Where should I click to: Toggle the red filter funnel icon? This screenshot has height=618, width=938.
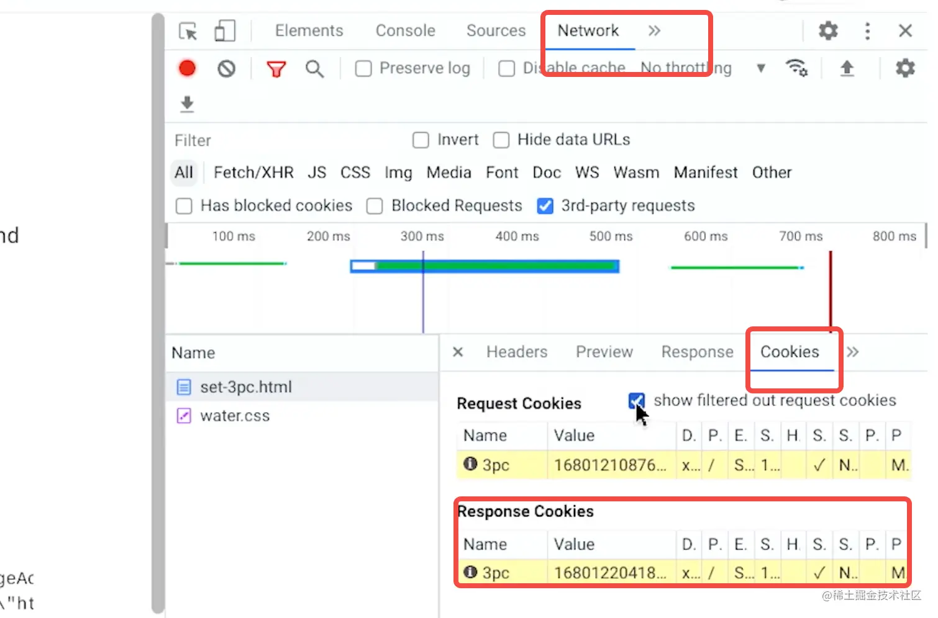tap(276, 69)
